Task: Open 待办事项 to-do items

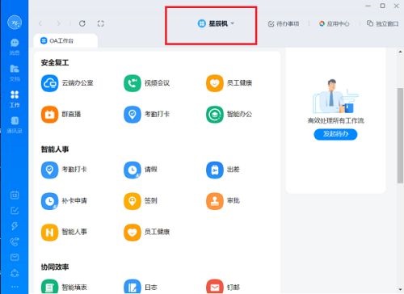Action: 284,24
